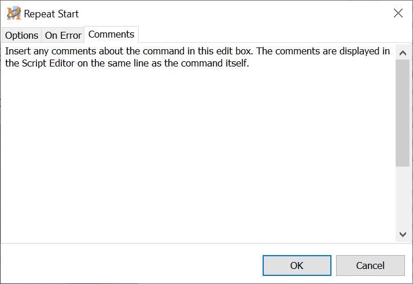Cancel the Repeat Start dialog
Screen dimensions: 413x284
point(370,265)
